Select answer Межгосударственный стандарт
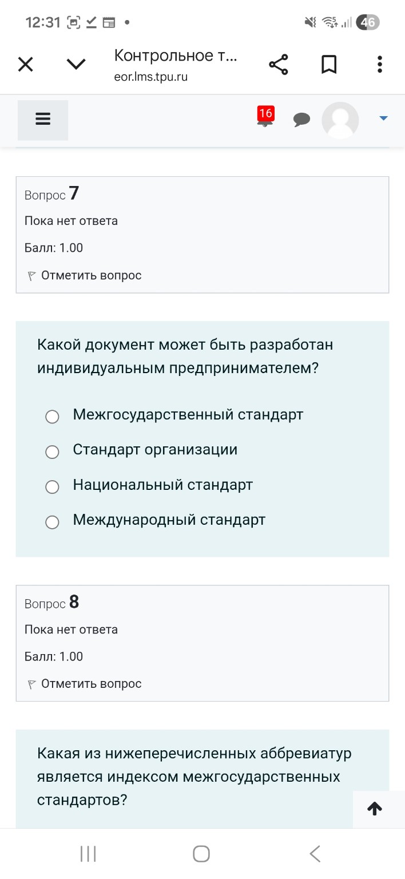 click(x=52, y=417)
